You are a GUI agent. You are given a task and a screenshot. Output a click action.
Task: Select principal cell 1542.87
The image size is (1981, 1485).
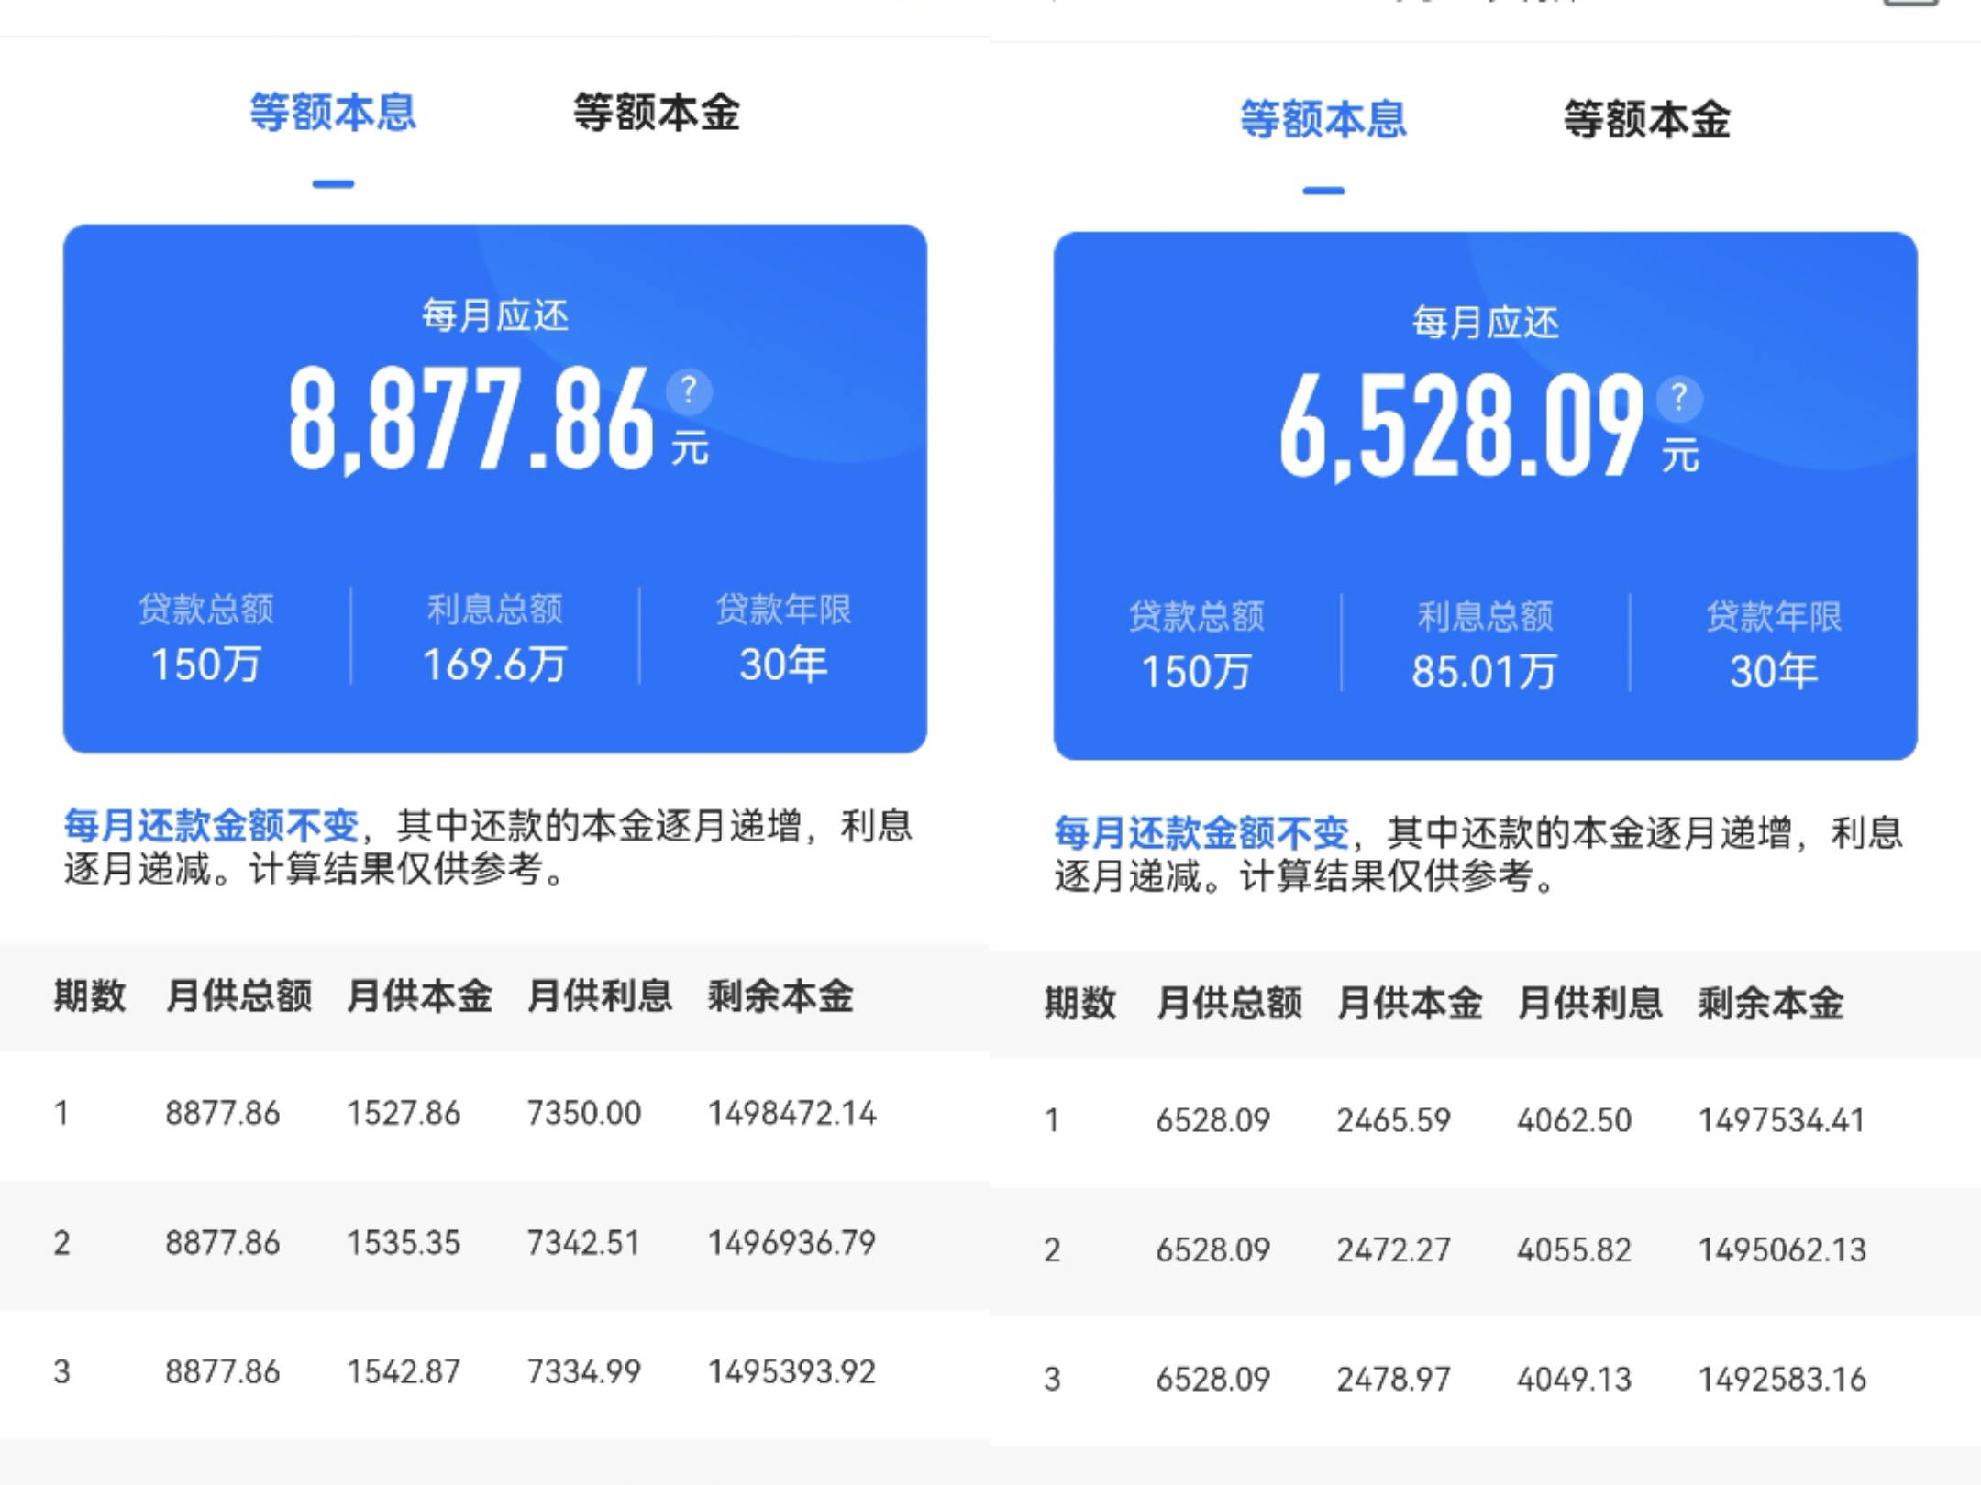pyautogui.click(x=404, y=1372)
